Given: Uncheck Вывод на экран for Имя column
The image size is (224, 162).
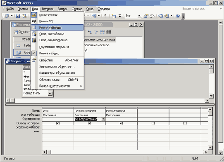Looking at the screenshot, I should point(58,123).
